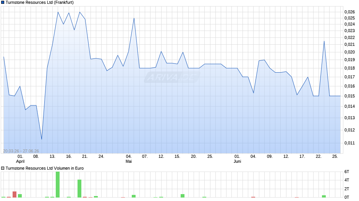Viewport: 359px width, 201px height.
Task: Click the 6T volume axis label
Action: (x=347, y=172)
